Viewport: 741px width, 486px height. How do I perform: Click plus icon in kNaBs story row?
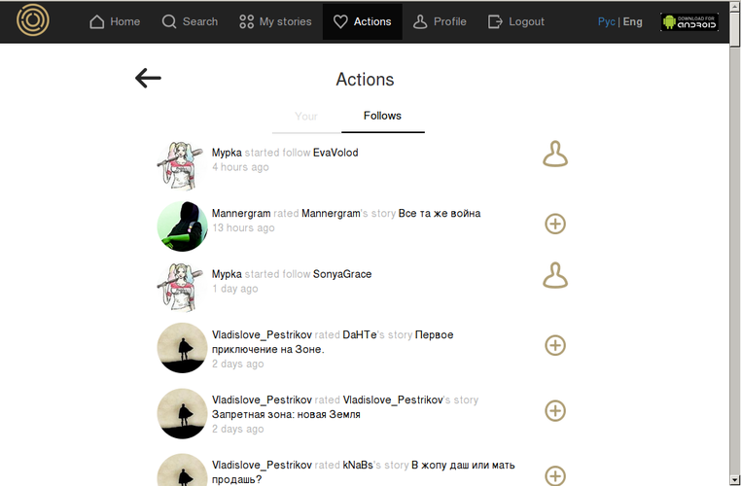tap(555, 475)
